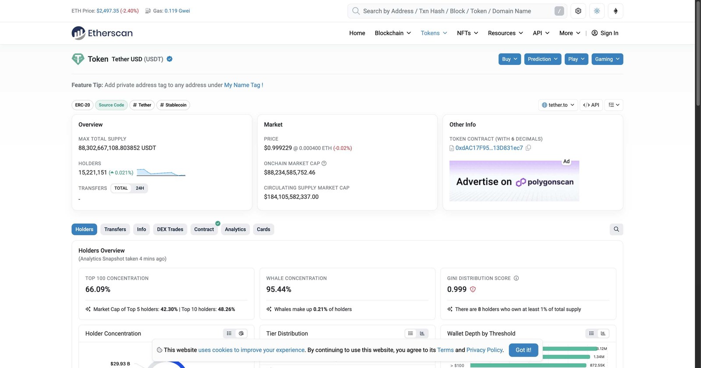Screen dimensions: 701x368
Task: Click the green check badge on Contract tab
Action: 218,223
